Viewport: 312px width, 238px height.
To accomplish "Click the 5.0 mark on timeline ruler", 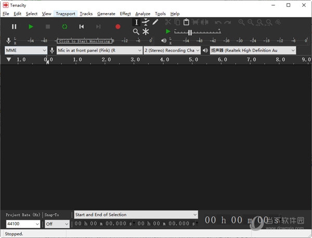I will [x=193, y=59].
